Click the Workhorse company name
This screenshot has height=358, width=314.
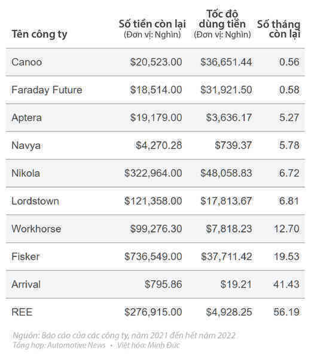(36, 229)
